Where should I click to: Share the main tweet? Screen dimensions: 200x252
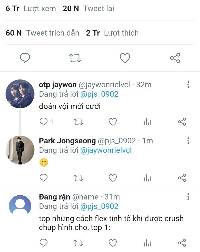pyautogui.click(x=175, y=58)
